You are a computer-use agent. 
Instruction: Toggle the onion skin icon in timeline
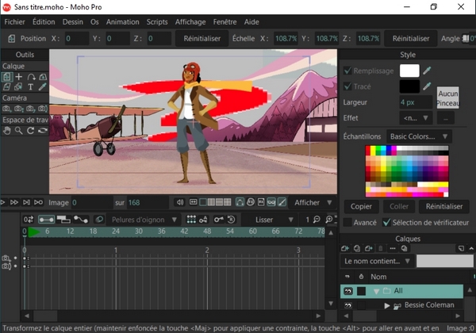tap(98, 220)
